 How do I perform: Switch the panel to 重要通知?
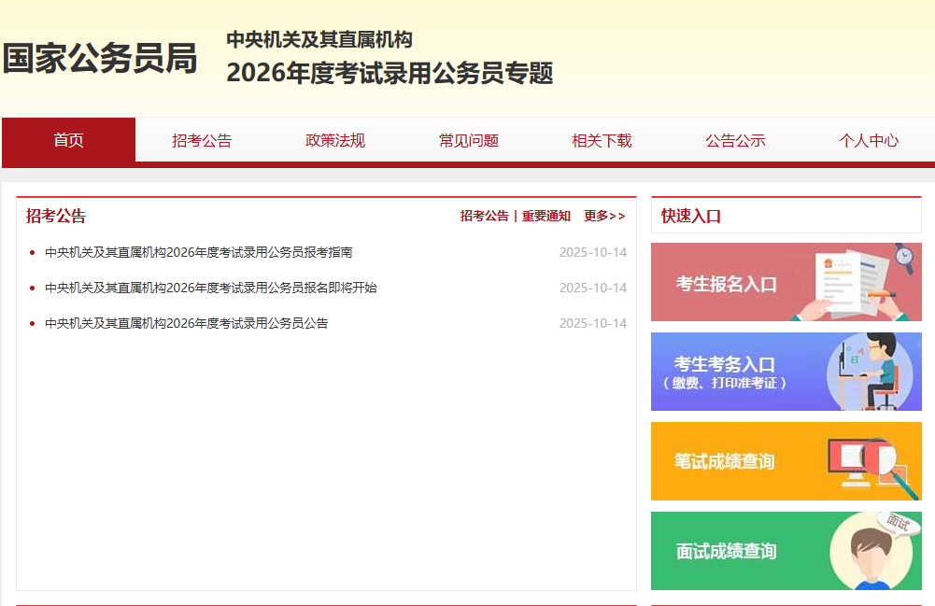tap(545, 216)
